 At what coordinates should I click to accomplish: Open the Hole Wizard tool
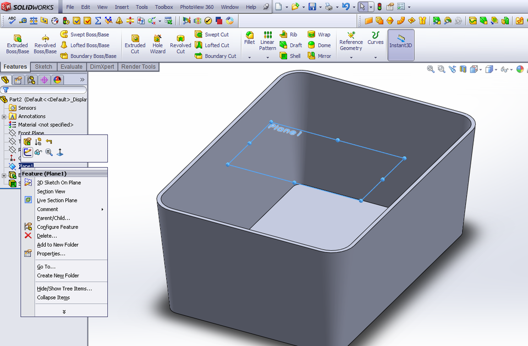click(x=157, y=44)
